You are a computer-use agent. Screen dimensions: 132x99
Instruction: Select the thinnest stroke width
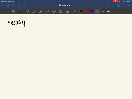click(97, 11)
